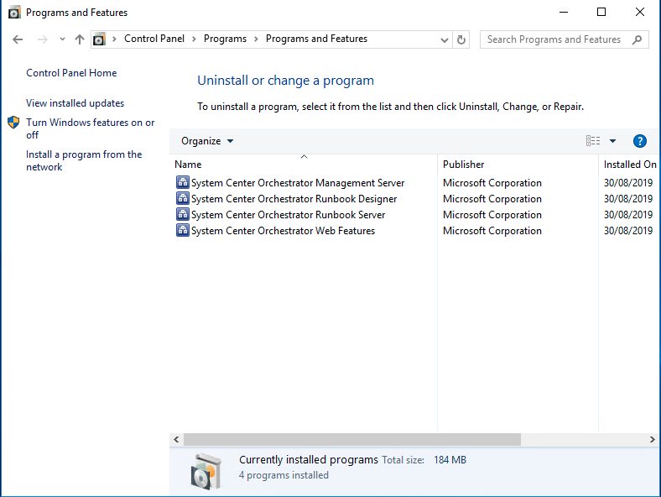Open View installed updates link
The image size is (661, 497).
click(x=75, y=103)
